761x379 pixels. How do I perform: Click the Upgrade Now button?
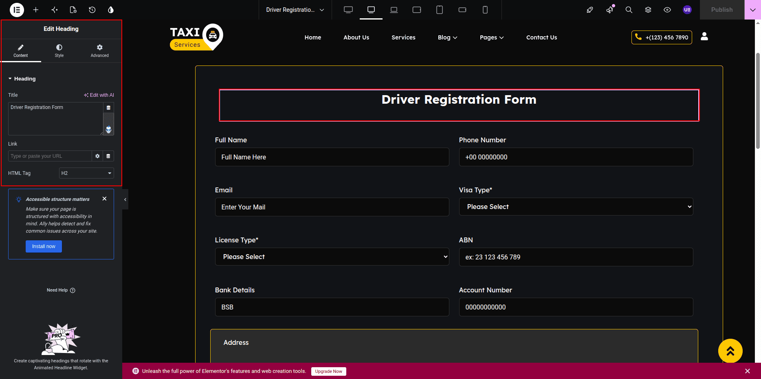(329, 371)
